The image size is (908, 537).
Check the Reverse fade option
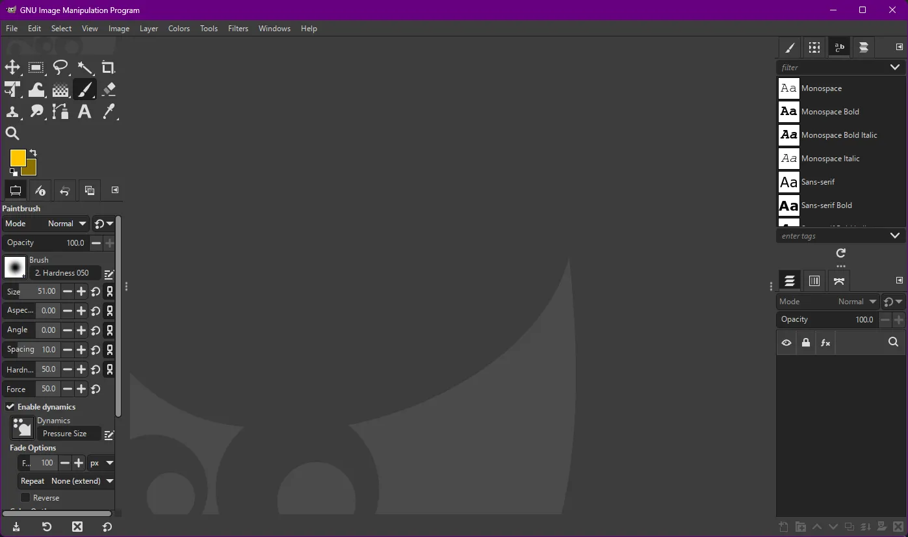click(x=25, y=498)
